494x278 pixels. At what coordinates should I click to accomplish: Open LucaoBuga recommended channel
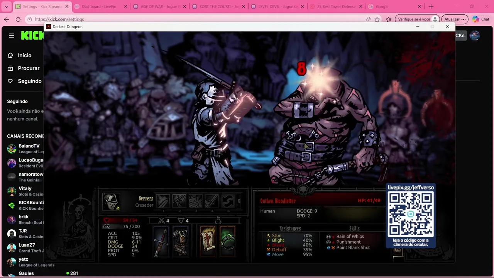(25, 163)
